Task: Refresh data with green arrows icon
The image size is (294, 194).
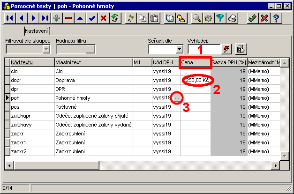Action: 115,18
